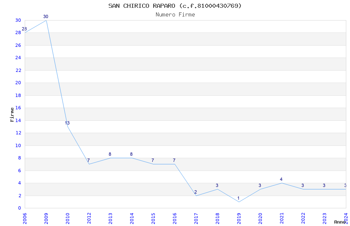
Task: Click the data label '3' above 2022
Action: [303, 185]
